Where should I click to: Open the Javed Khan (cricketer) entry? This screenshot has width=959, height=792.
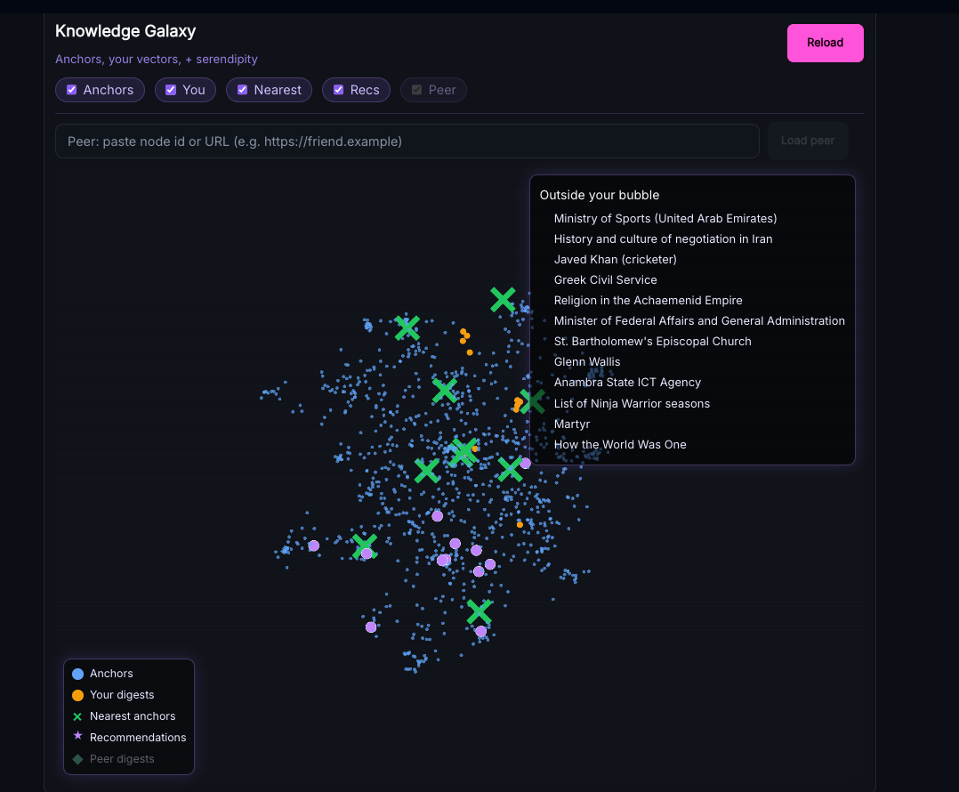(615, 259)
